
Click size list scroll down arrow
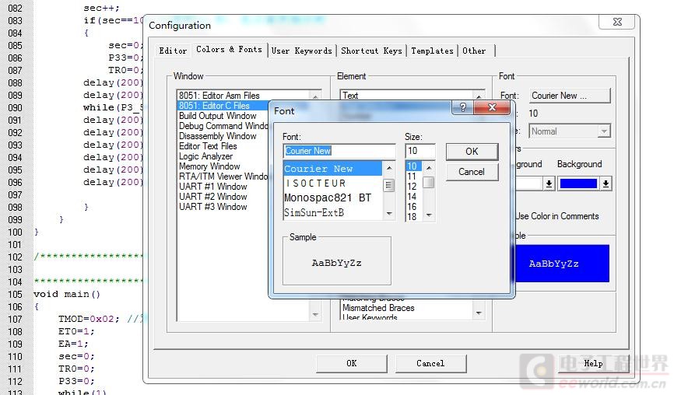coord(429,215)
